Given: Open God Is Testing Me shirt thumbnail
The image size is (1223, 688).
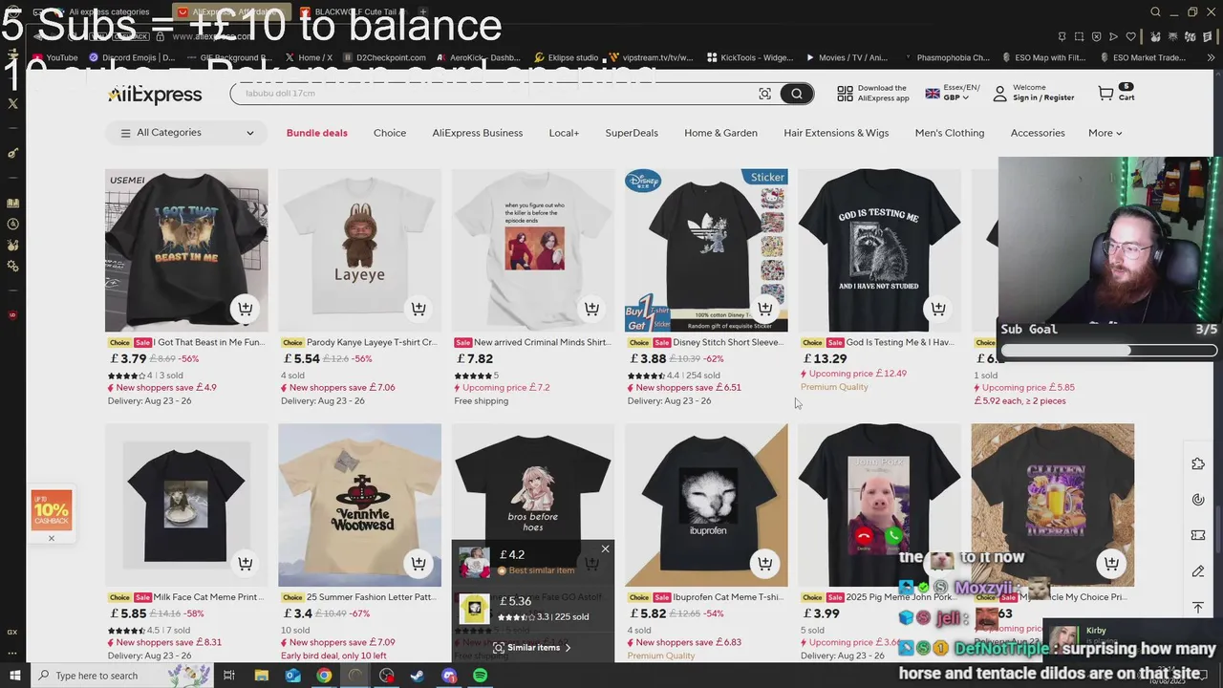Looking at the screenshot, I should coord(879,250).
